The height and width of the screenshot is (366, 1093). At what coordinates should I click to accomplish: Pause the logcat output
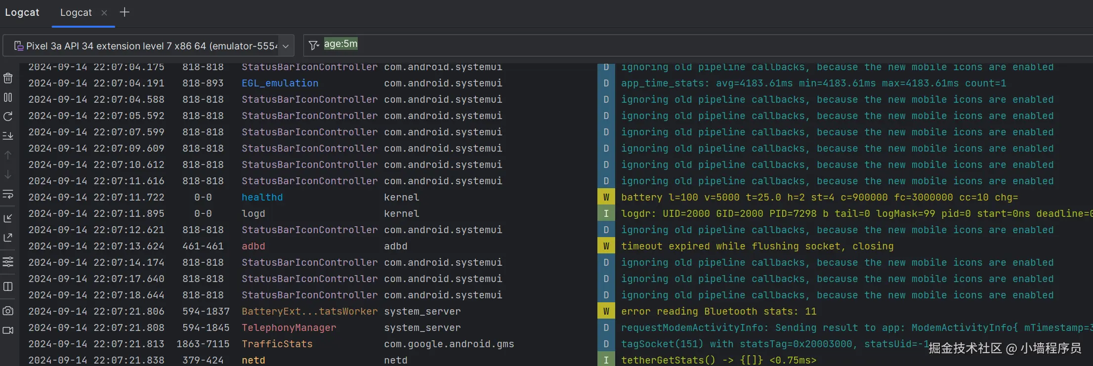pyautogui.click(x=8, y=97)
